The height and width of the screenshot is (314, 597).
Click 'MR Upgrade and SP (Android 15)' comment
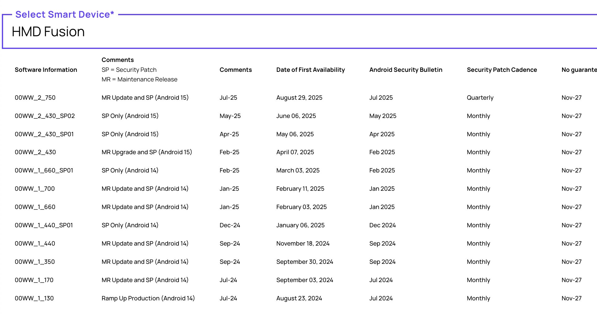tap(147, 152)
